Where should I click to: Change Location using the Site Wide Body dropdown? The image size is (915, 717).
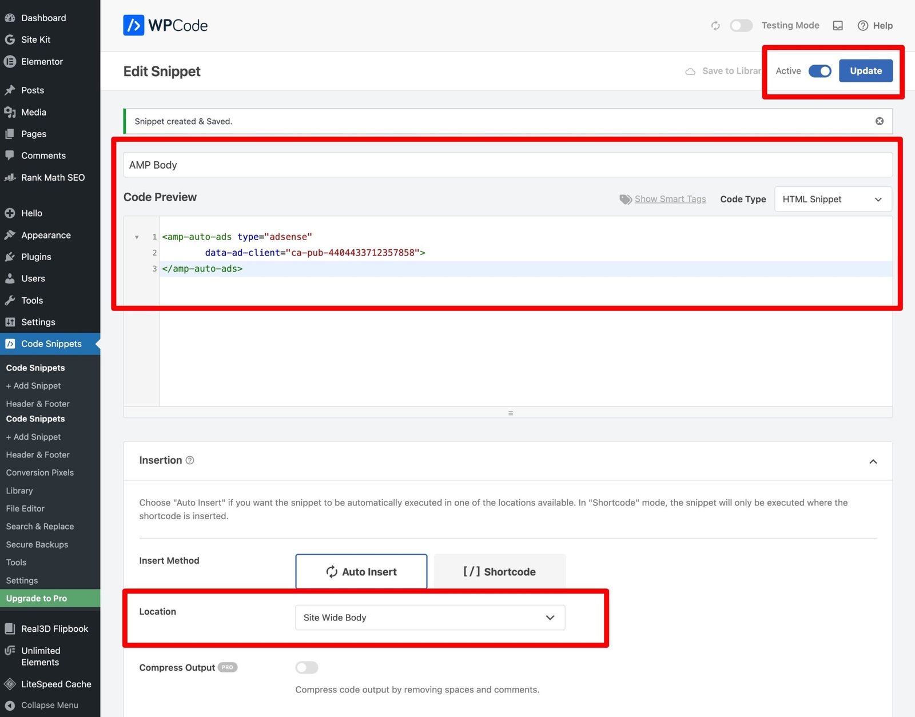point(429,618)
